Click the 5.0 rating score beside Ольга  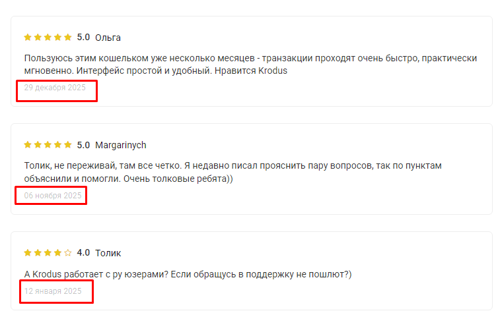coord(83,38)
